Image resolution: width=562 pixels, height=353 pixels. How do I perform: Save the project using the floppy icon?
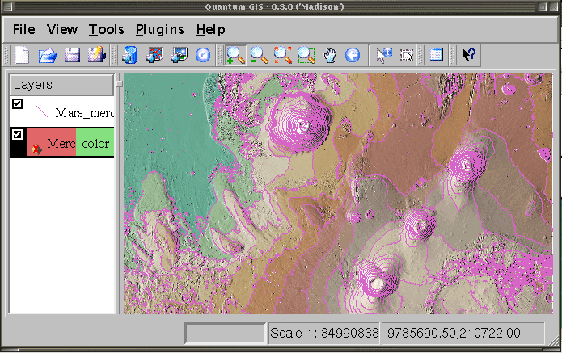pyautogui.click(x=73, y=55)
